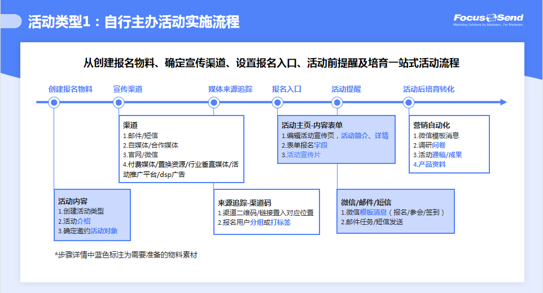Click line 2.报名用户分组或打标签
543x293 pixels.
click(x=254, y=223)
